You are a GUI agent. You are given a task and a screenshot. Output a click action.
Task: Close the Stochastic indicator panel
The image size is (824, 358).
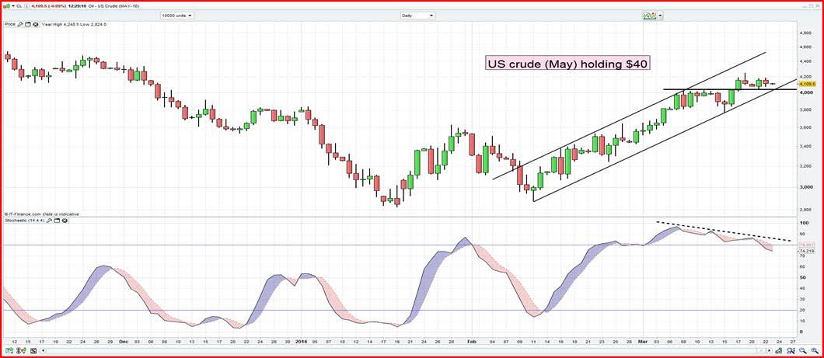coord(65,221)
